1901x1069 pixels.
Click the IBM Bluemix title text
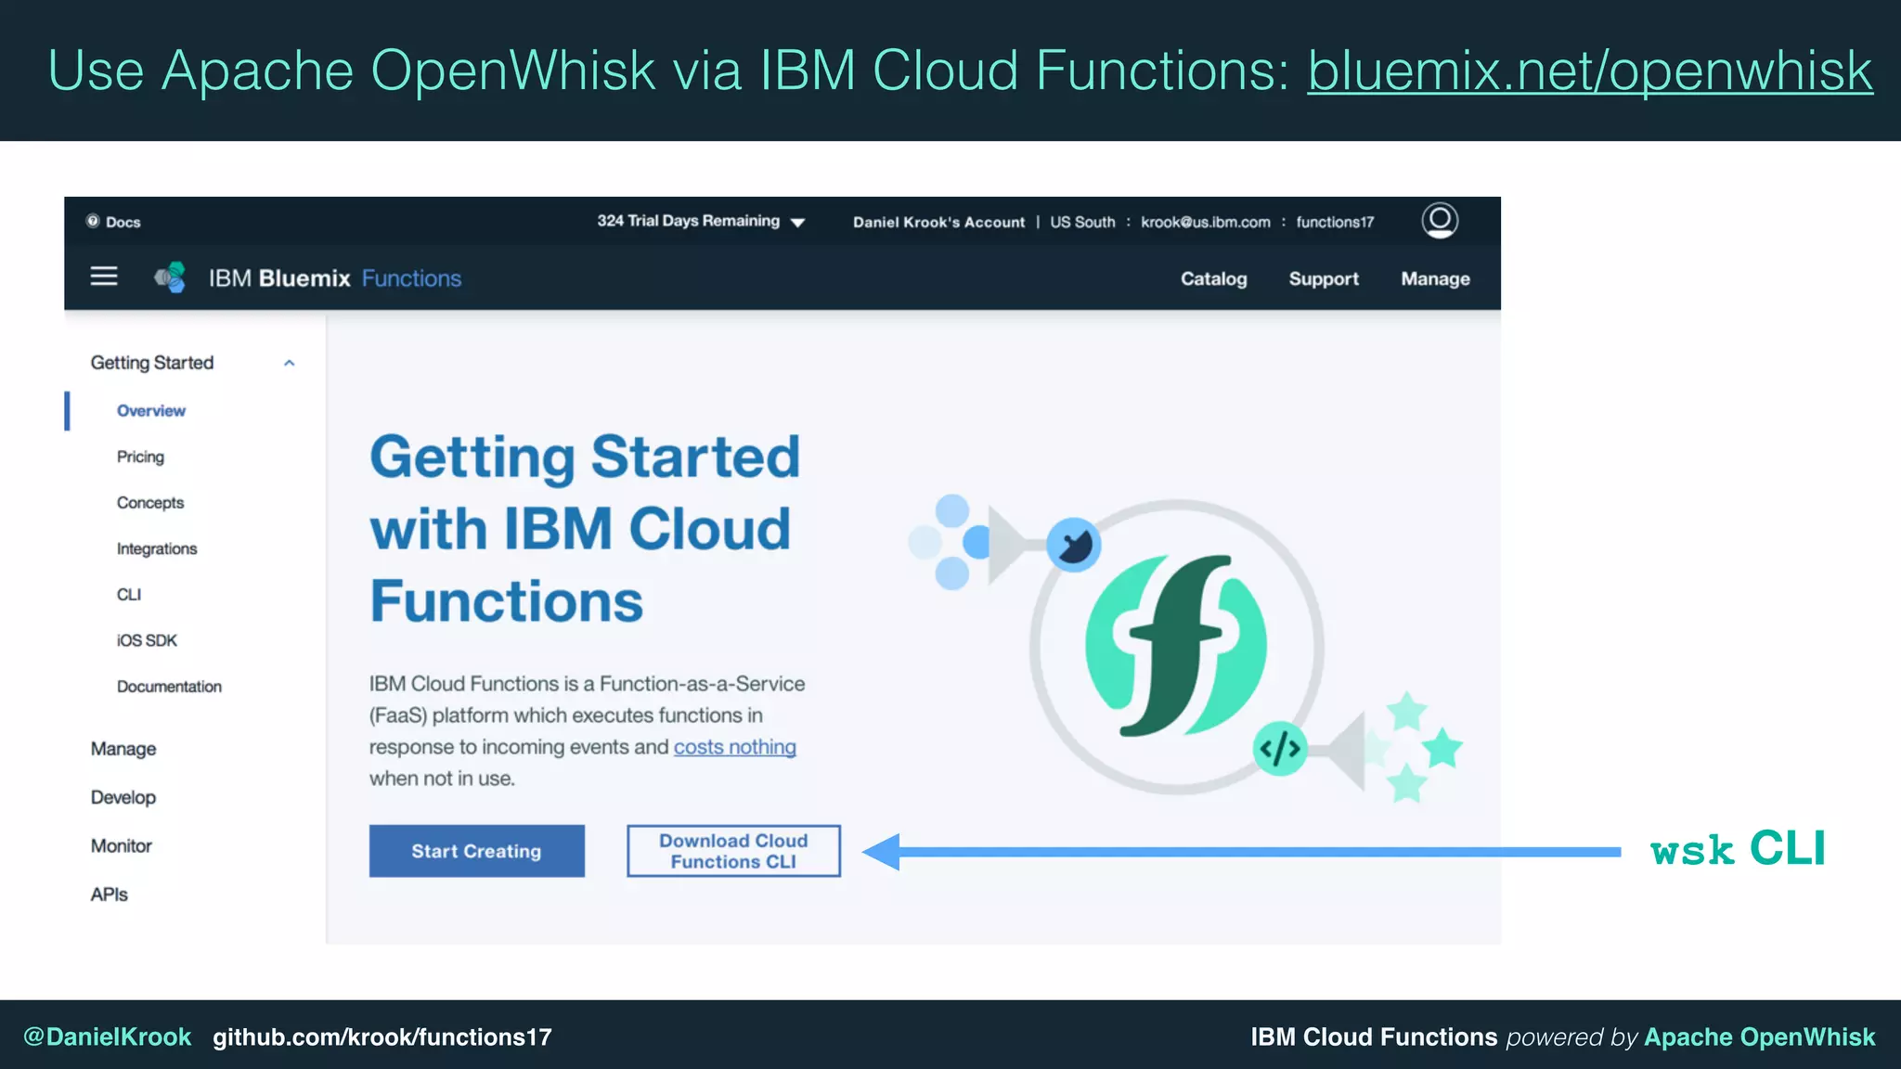click(x=279, y=278)
